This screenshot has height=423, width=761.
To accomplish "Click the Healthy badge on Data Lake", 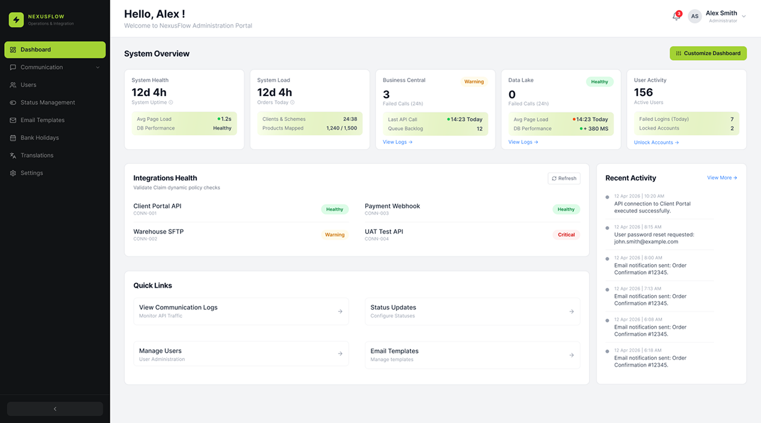I will (600, 82).
